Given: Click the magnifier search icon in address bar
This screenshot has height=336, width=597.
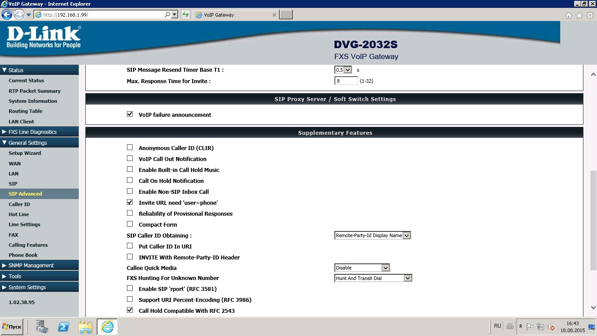Looking at the screenshot, I should 168,14.
